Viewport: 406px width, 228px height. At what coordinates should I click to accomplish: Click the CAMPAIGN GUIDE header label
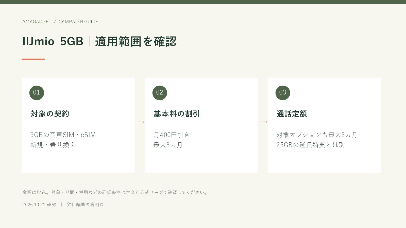(78, 22)
